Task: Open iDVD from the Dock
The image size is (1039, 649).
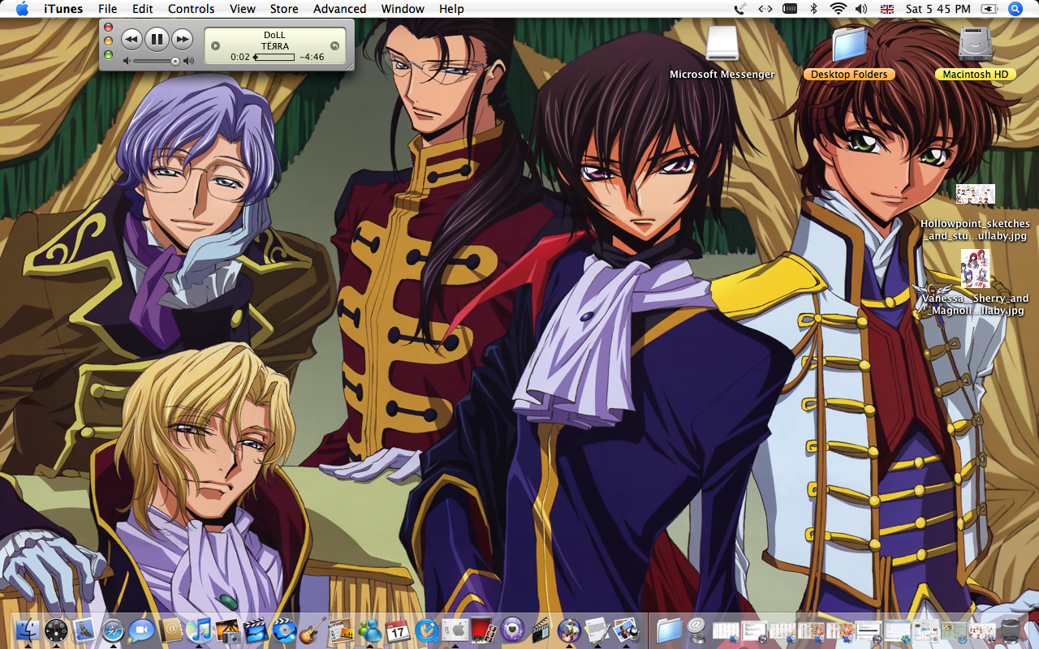Action: click(x=284, y=630)
